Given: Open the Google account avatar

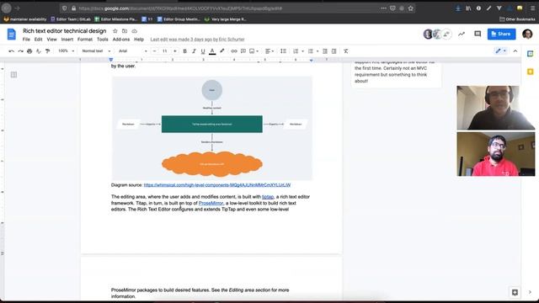Looking at the screenshot, I should click(527, 34).
